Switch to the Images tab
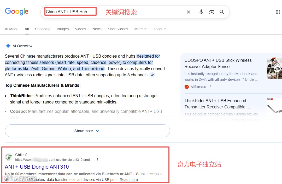This screenshot has width=282, height=184. click(x=63, y=29)
